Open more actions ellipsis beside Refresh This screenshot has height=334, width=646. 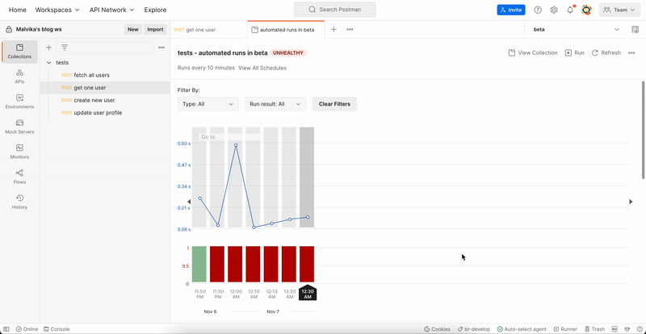coord(631,52)
